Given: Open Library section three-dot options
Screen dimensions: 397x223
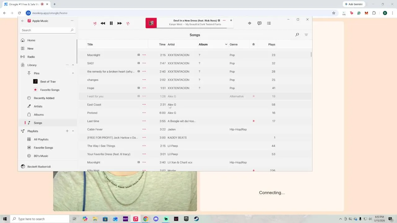Looking at the screenshot, I should 67,65.
